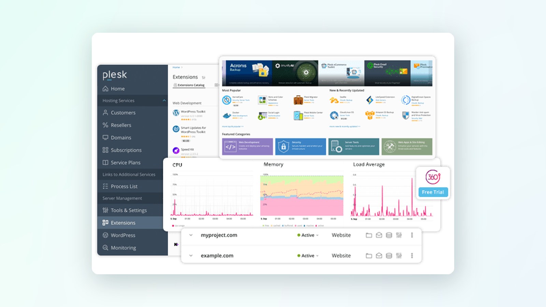Click the Load Average chart
This screenshot has width=546, height=307.
point(392,195)
